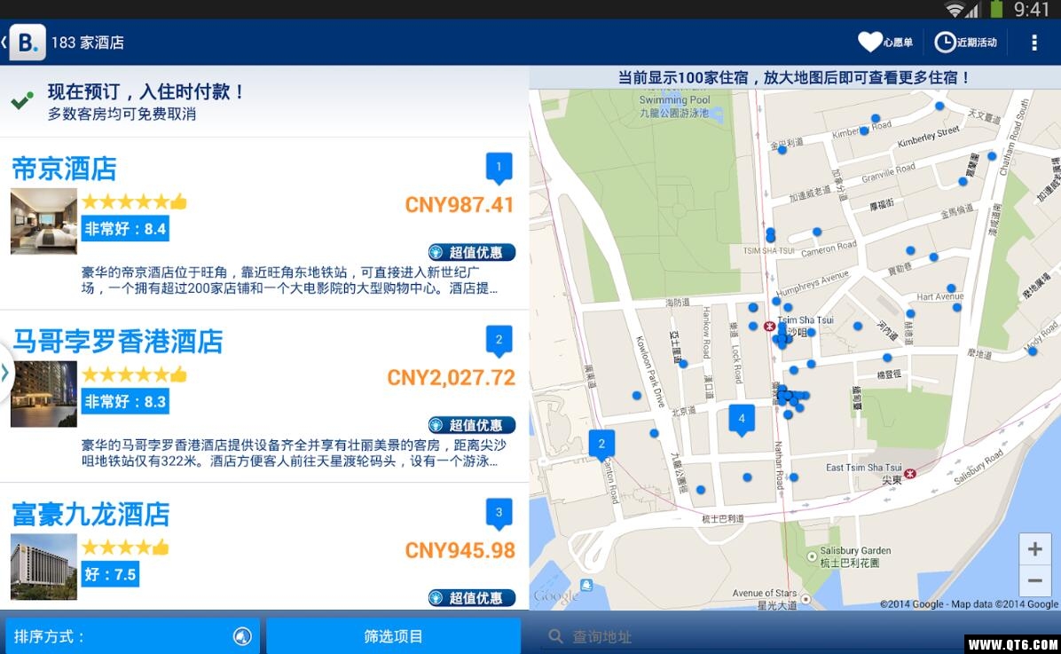Tap the Booking.com B logo icon
Image resolution: width=1061 pixels, height=654 pixels.
(28, 43)
